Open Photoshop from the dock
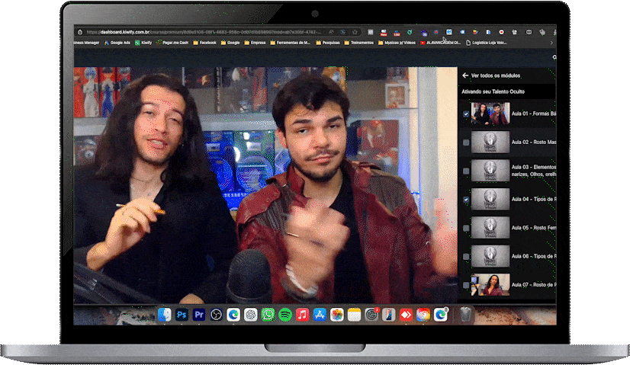 pyautogui.click(x=182, y=315)
